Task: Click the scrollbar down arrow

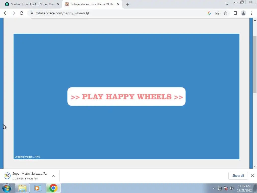Action: pos(255,166)
